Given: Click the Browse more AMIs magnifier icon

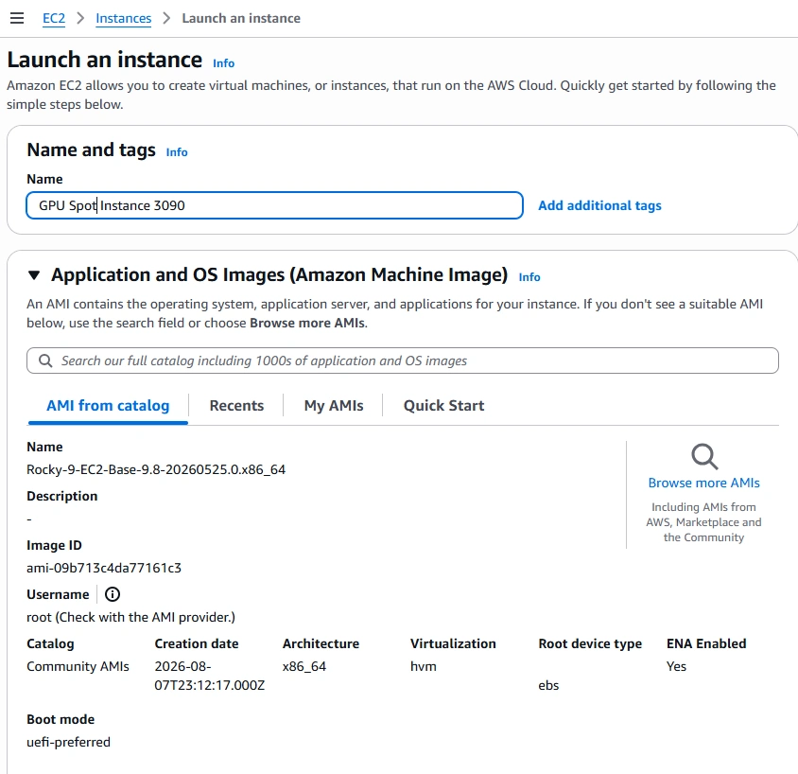Looking at the screenshot, I should tap(704, 456).
